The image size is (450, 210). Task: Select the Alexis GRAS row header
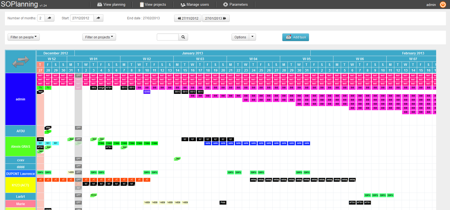[x=21, y=147]
